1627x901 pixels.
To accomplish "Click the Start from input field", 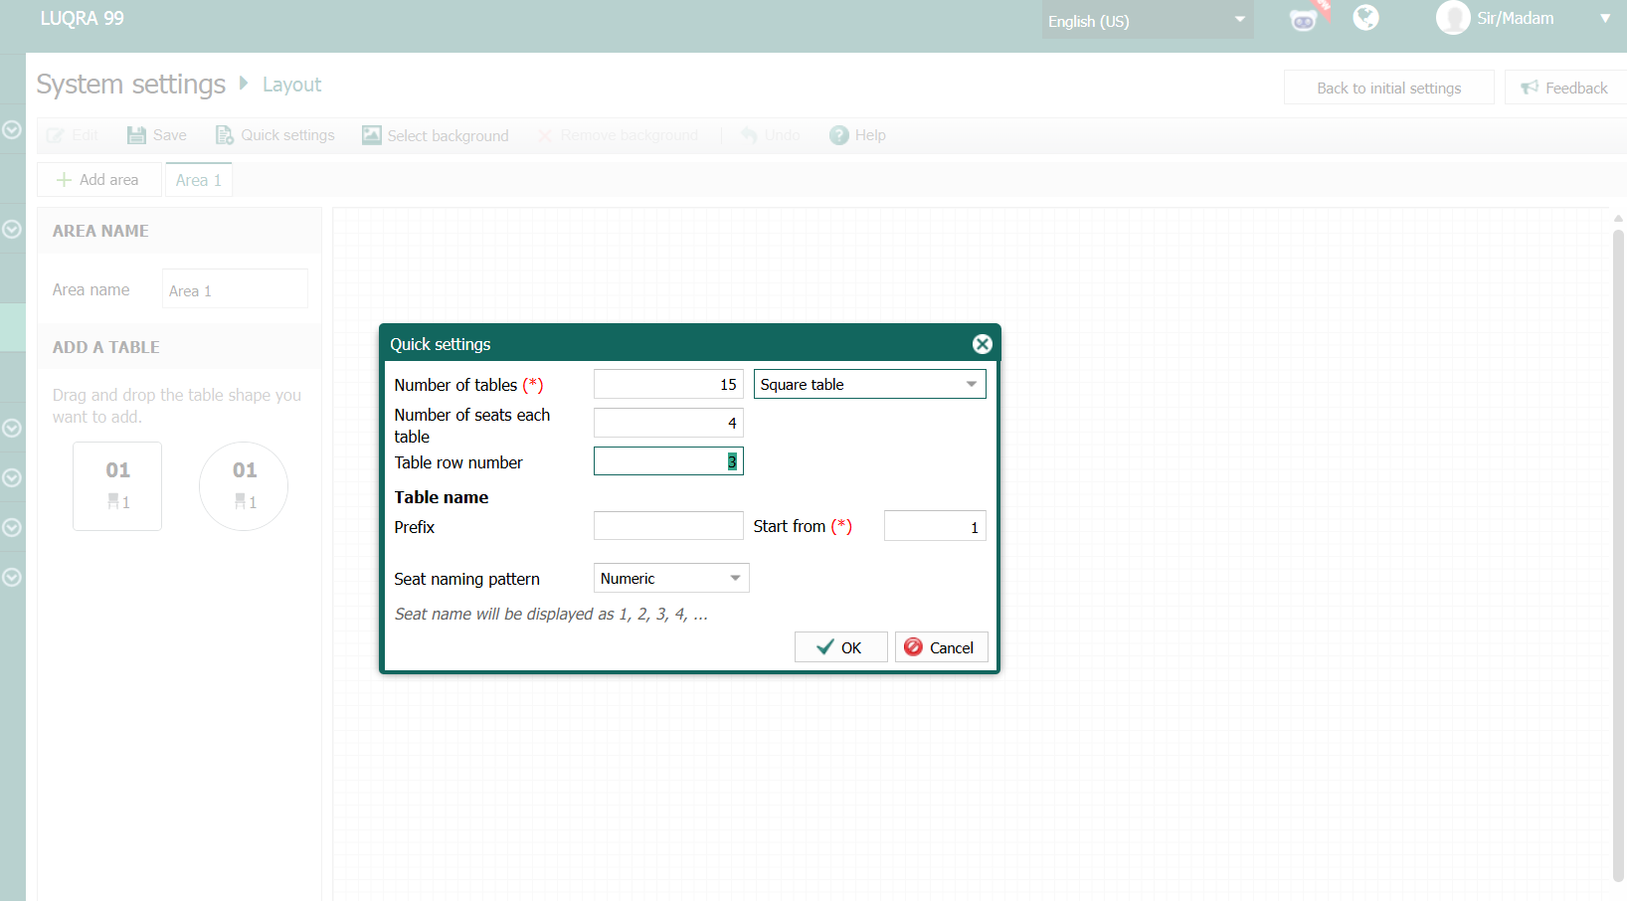I will coord(935,526).
